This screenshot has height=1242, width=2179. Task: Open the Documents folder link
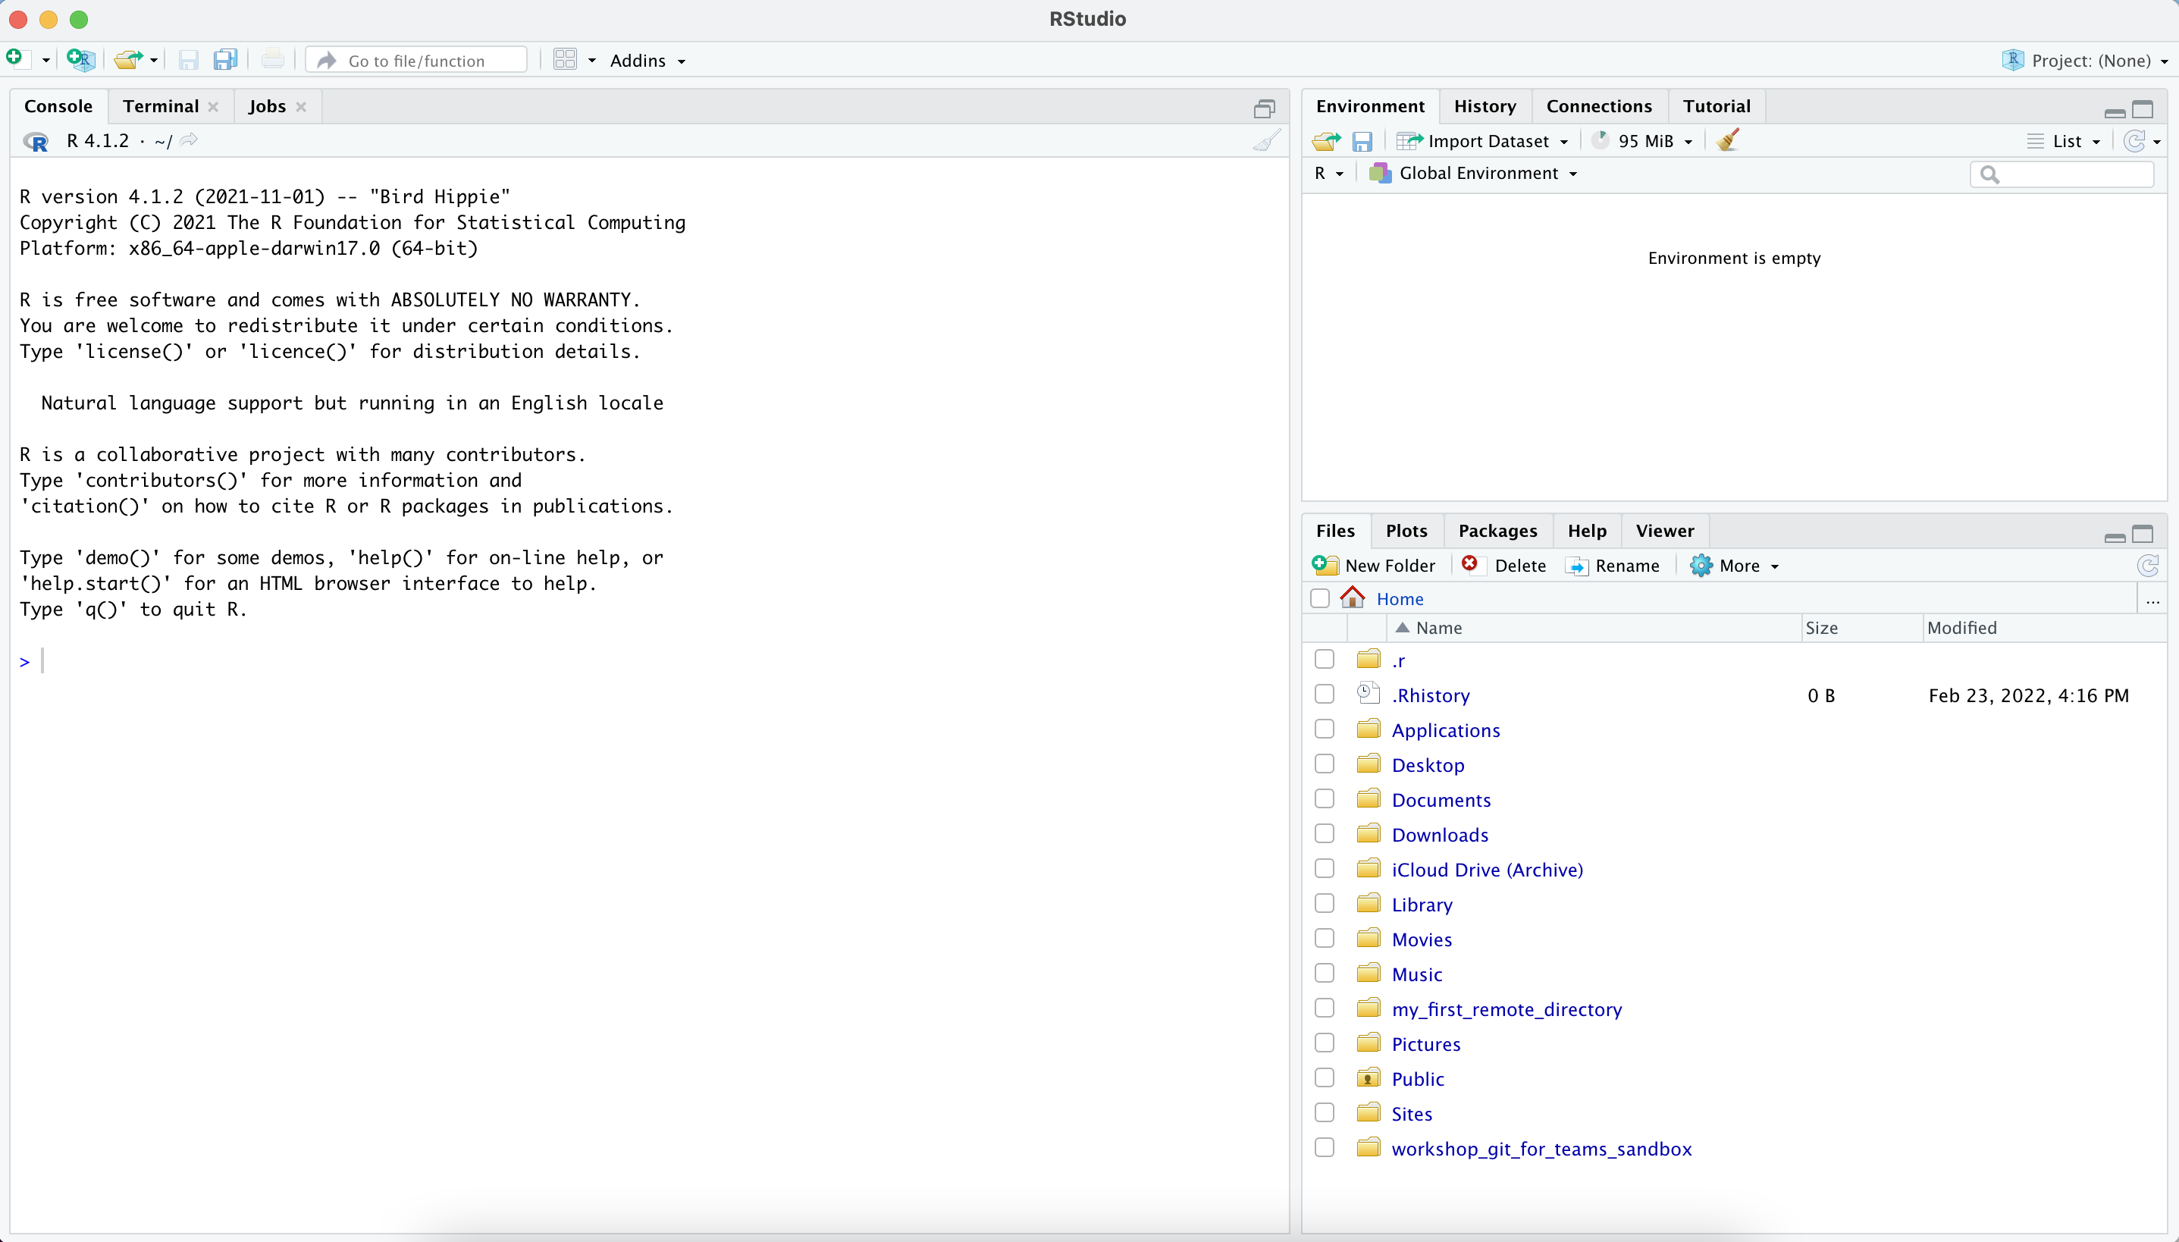click(1441, 800)
